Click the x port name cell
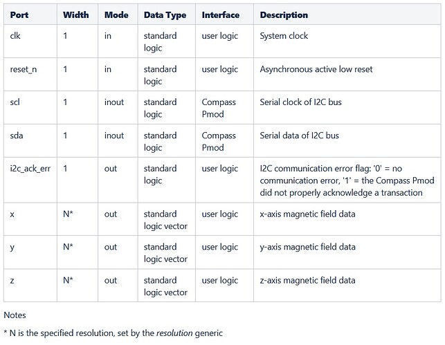 coord(12,214)
